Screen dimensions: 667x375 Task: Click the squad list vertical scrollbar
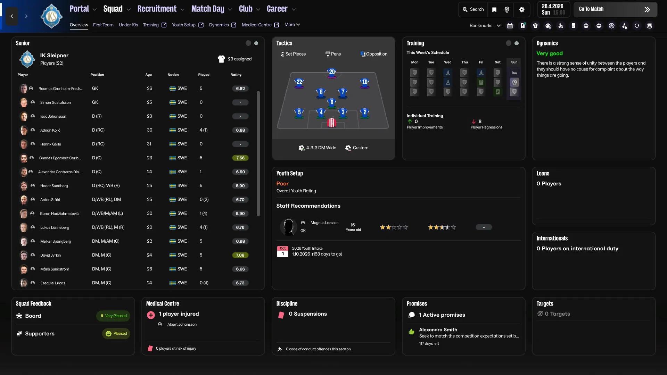[x=258, y=153]
